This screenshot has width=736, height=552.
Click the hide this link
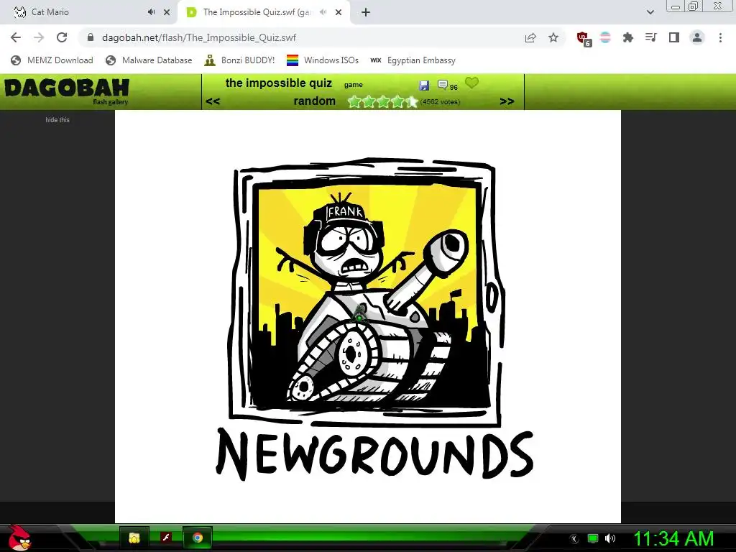tap(57, 120)
